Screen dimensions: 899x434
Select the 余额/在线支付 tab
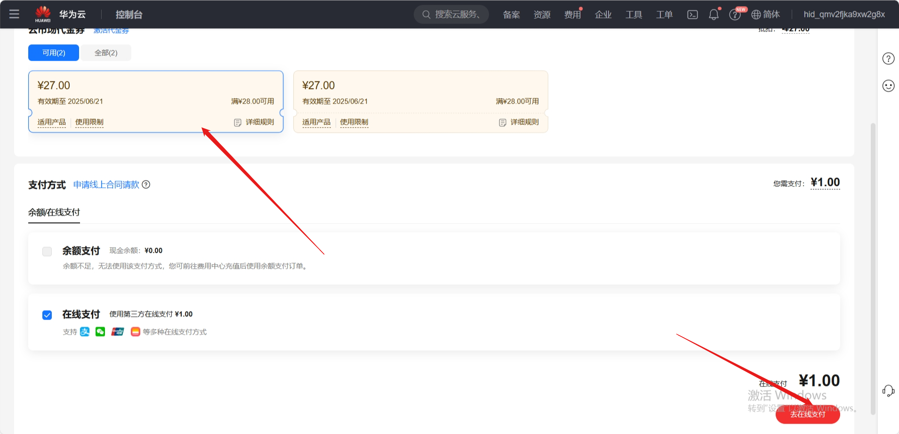(54, 212)
